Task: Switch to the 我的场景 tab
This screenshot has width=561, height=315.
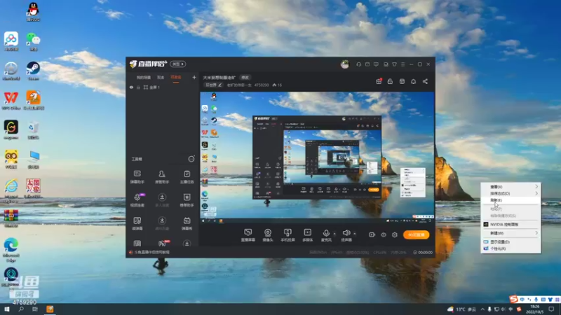Action: click(x=144, y=77)
